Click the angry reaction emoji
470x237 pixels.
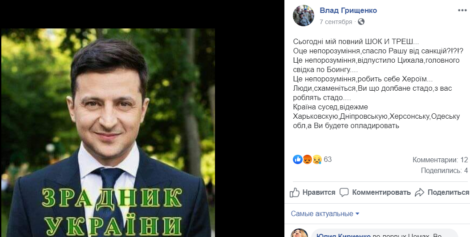coord(307,159)
